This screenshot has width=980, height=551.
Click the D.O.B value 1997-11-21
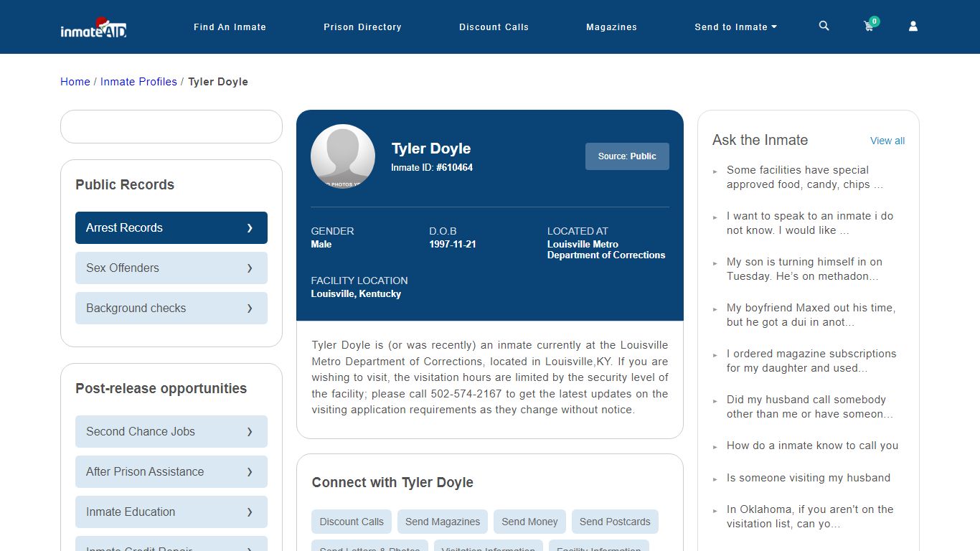click(453, 244)
